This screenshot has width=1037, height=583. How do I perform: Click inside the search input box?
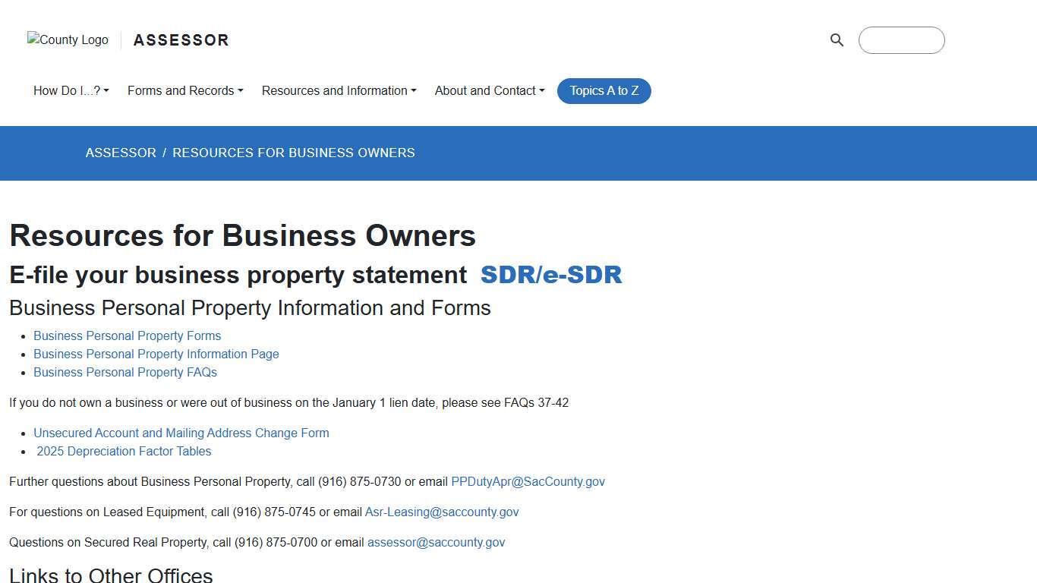[x=901, y=40]
